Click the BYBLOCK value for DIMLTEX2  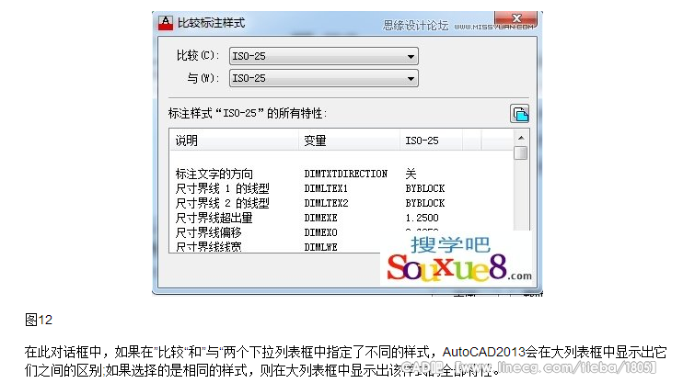pos(425,203)
